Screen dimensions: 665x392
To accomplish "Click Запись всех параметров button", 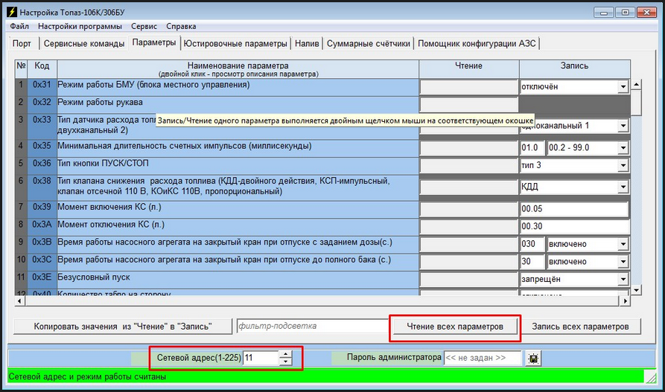I will (x=580, y=327).
